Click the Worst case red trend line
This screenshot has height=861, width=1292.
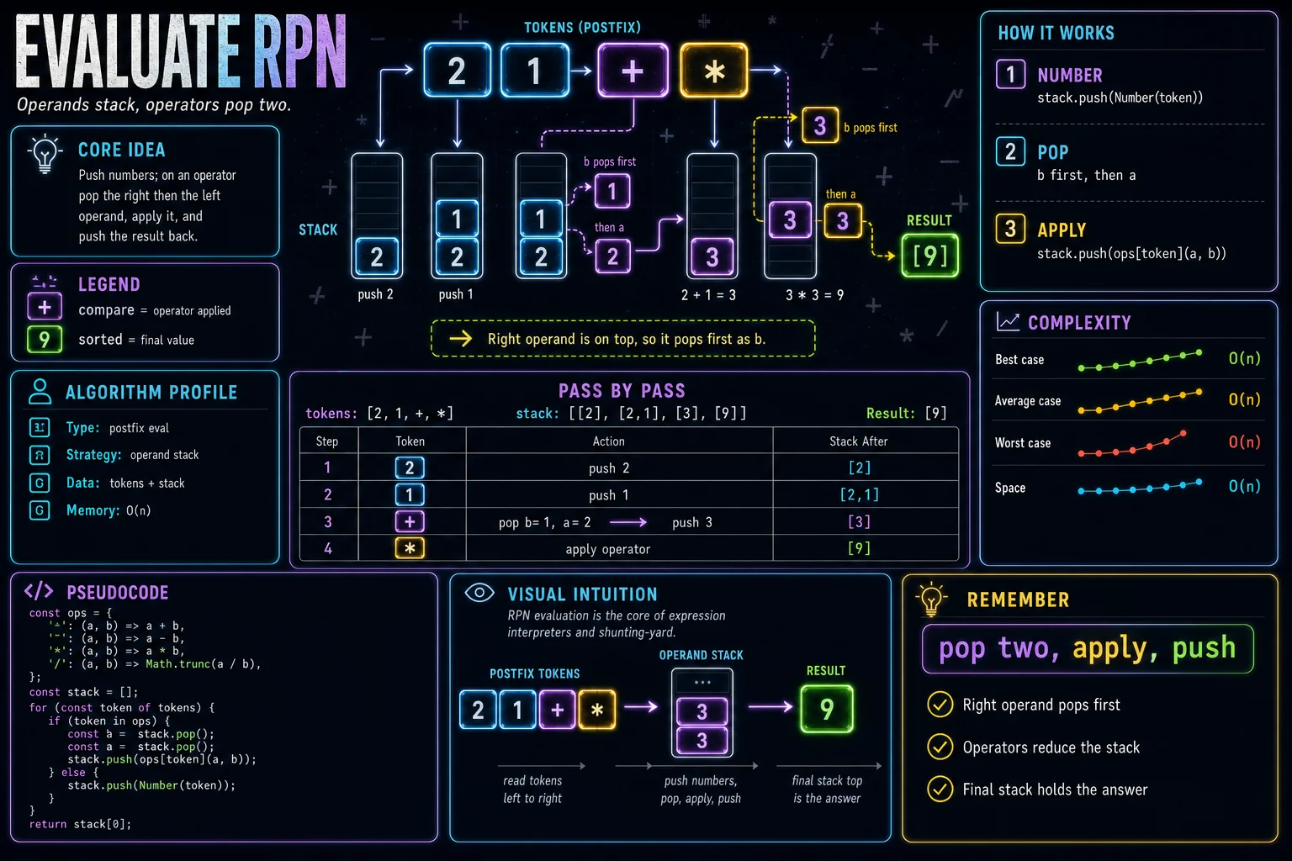(x=1132, y=444)
